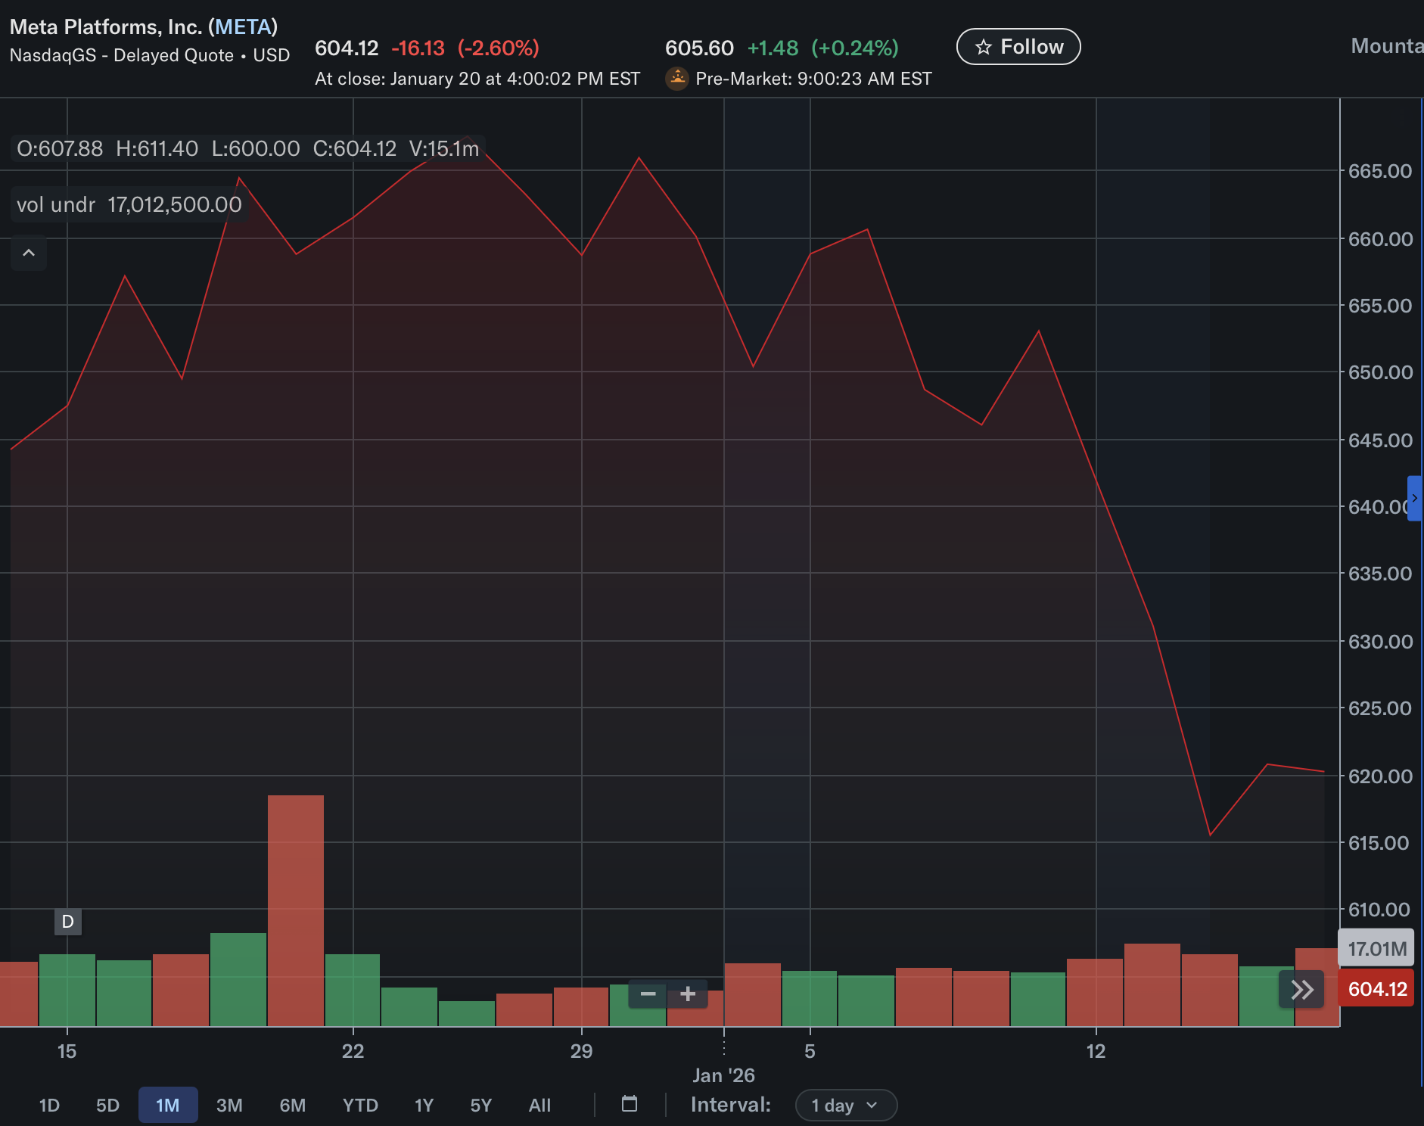This screenshot has height=1126, width=1424.
Task: Click the chart zoom in plus icon
Action: pyautogui.click(x=688, y=994)
